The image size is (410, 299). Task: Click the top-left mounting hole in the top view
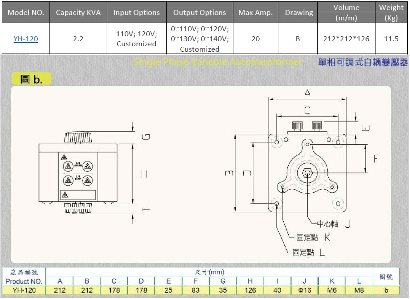[x=277, y=143]
